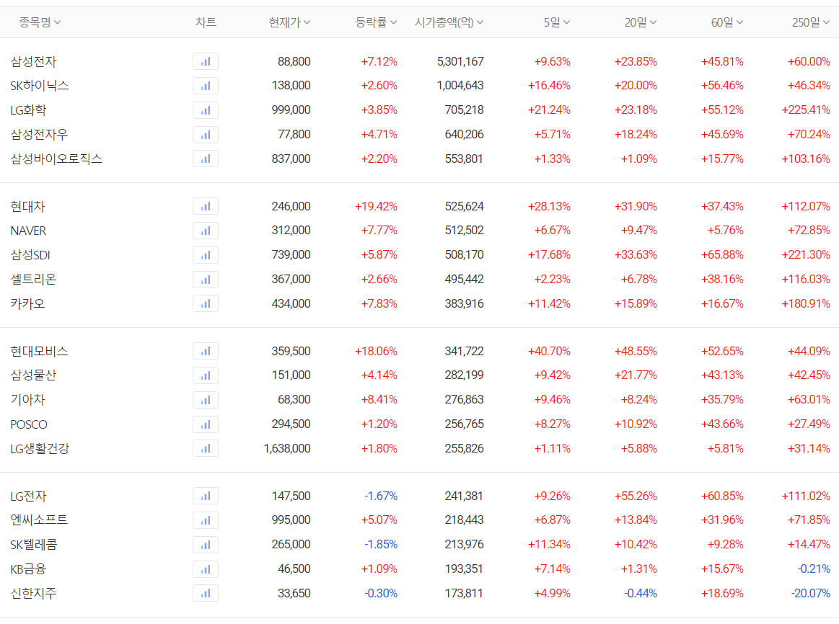Open chart icon for 현대모비스
This screenshot has width=839, height=624.
click(x=206, y=351)
